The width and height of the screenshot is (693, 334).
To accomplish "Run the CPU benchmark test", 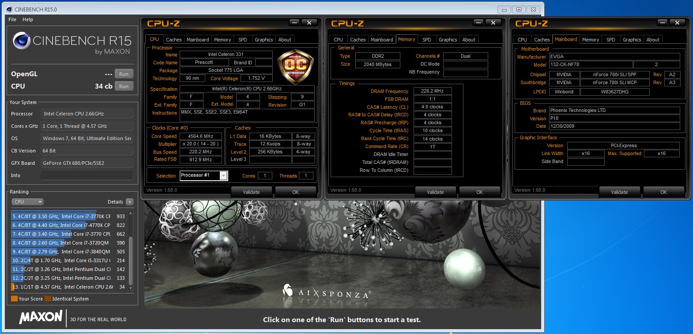I will click(x=124, y=86).
